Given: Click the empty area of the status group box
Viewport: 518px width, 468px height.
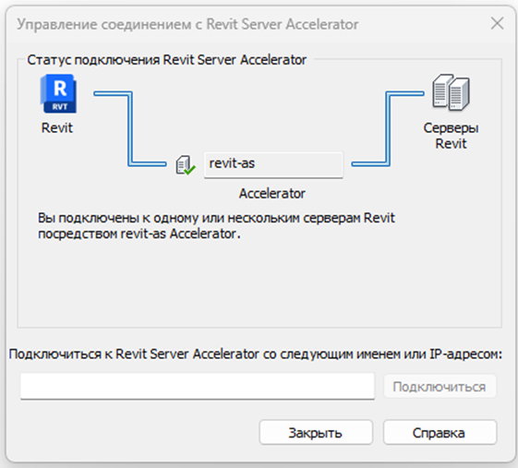Looking at the screenshot, I should (x=259, y=284).
